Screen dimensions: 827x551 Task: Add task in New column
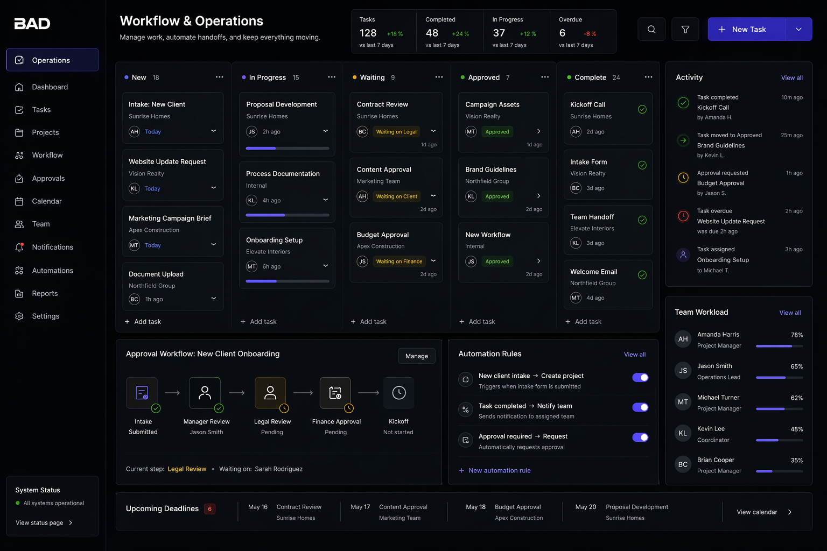143,322
